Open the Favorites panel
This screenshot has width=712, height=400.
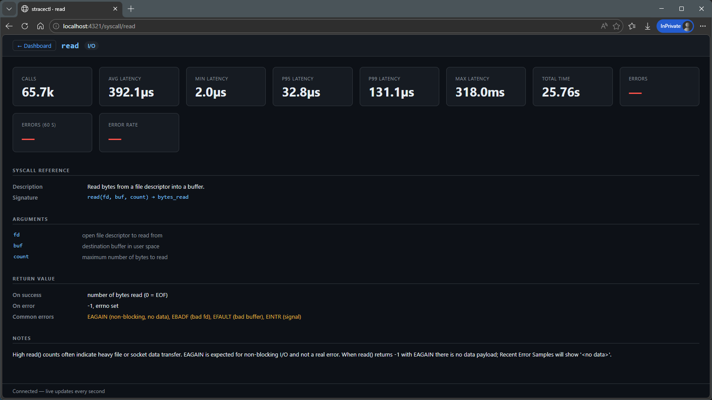click(632, 26)
